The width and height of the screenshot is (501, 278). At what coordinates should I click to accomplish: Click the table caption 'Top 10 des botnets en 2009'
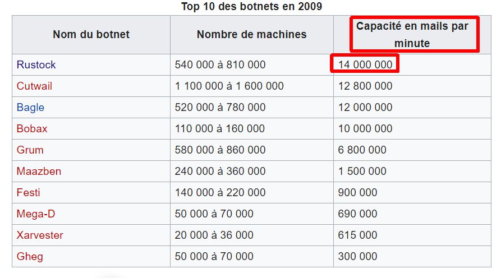pyautogui.click(x=251, y=7)
